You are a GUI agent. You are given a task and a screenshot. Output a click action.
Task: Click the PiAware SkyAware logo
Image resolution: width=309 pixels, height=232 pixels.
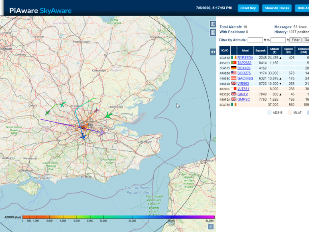(x=41, y=10)
